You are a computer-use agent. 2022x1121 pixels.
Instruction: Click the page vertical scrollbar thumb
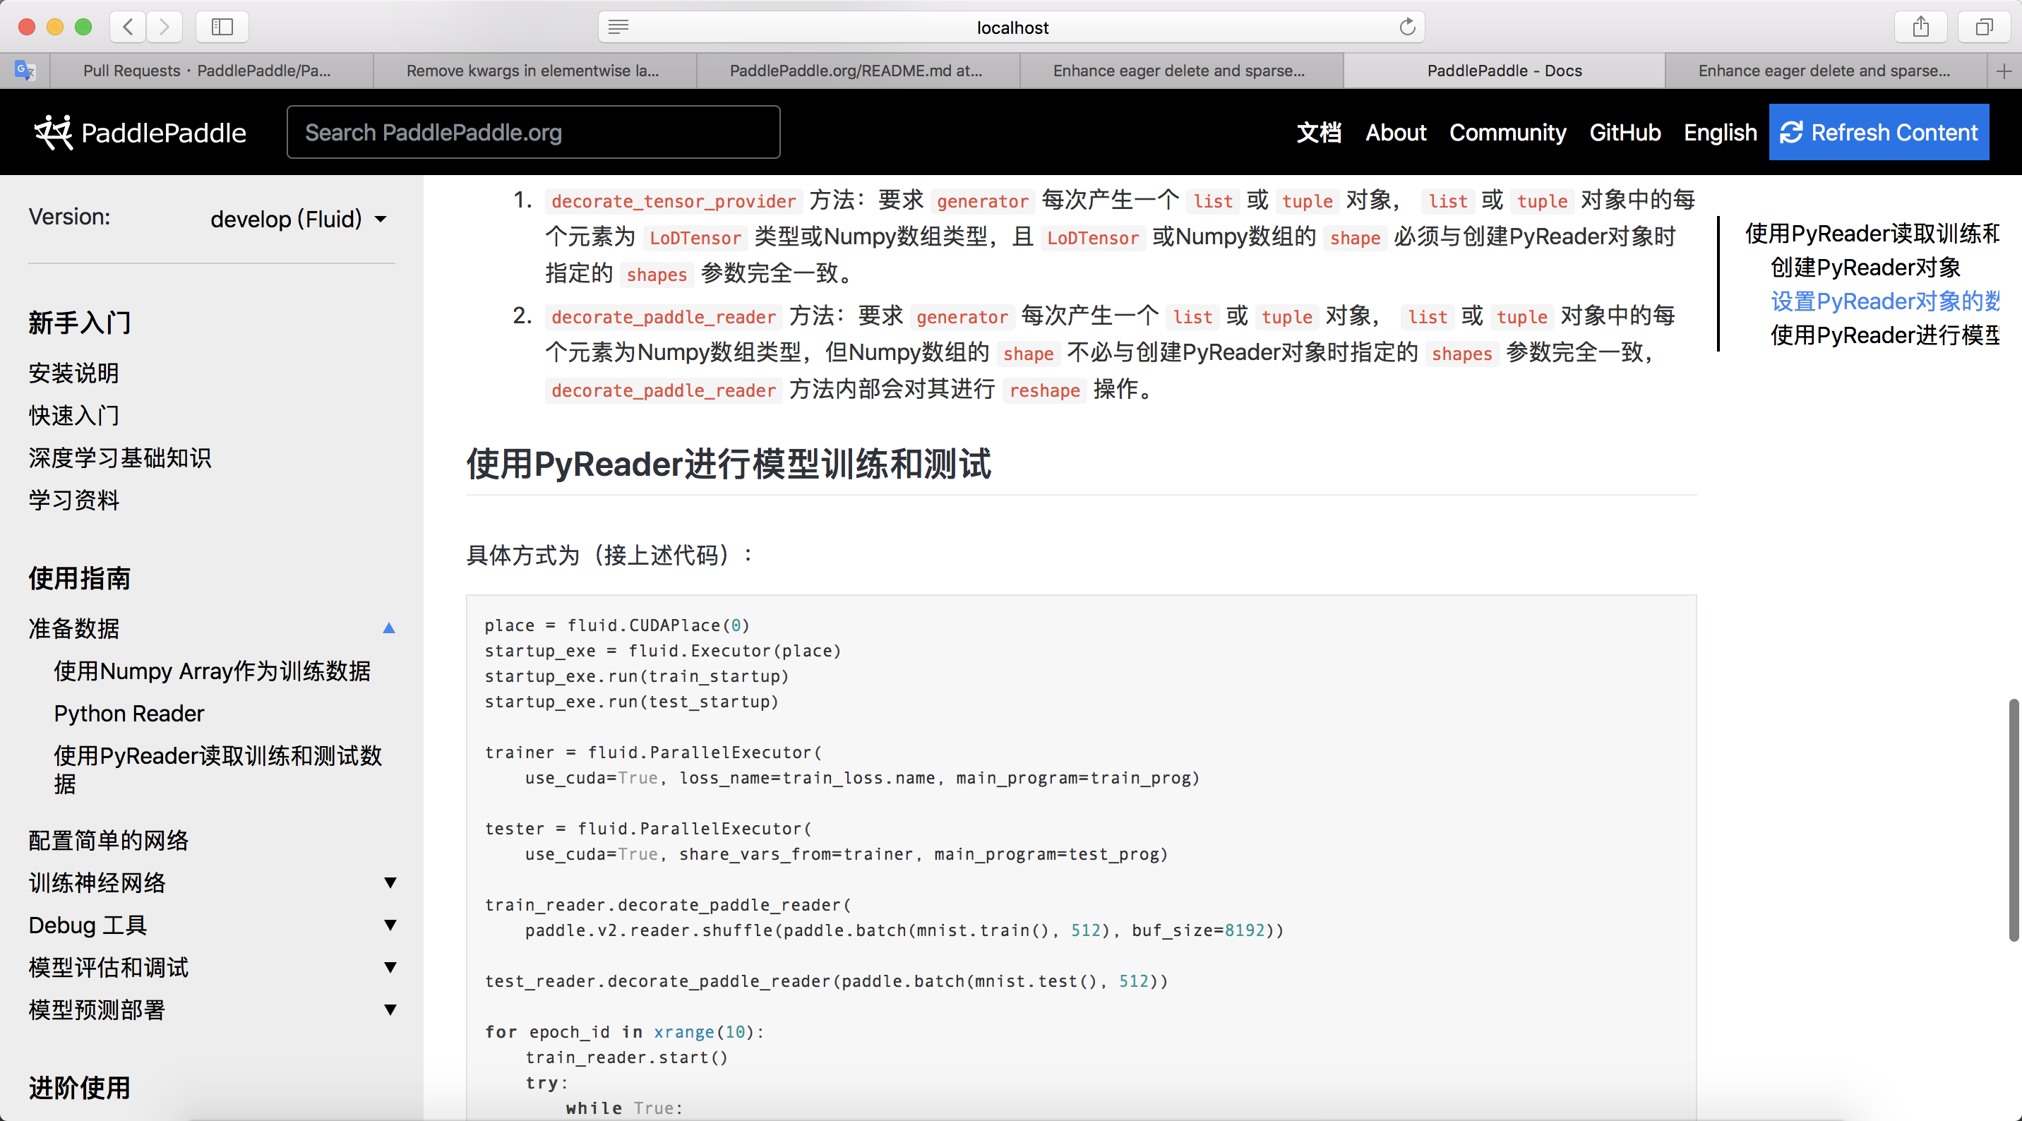point(2014,819)
